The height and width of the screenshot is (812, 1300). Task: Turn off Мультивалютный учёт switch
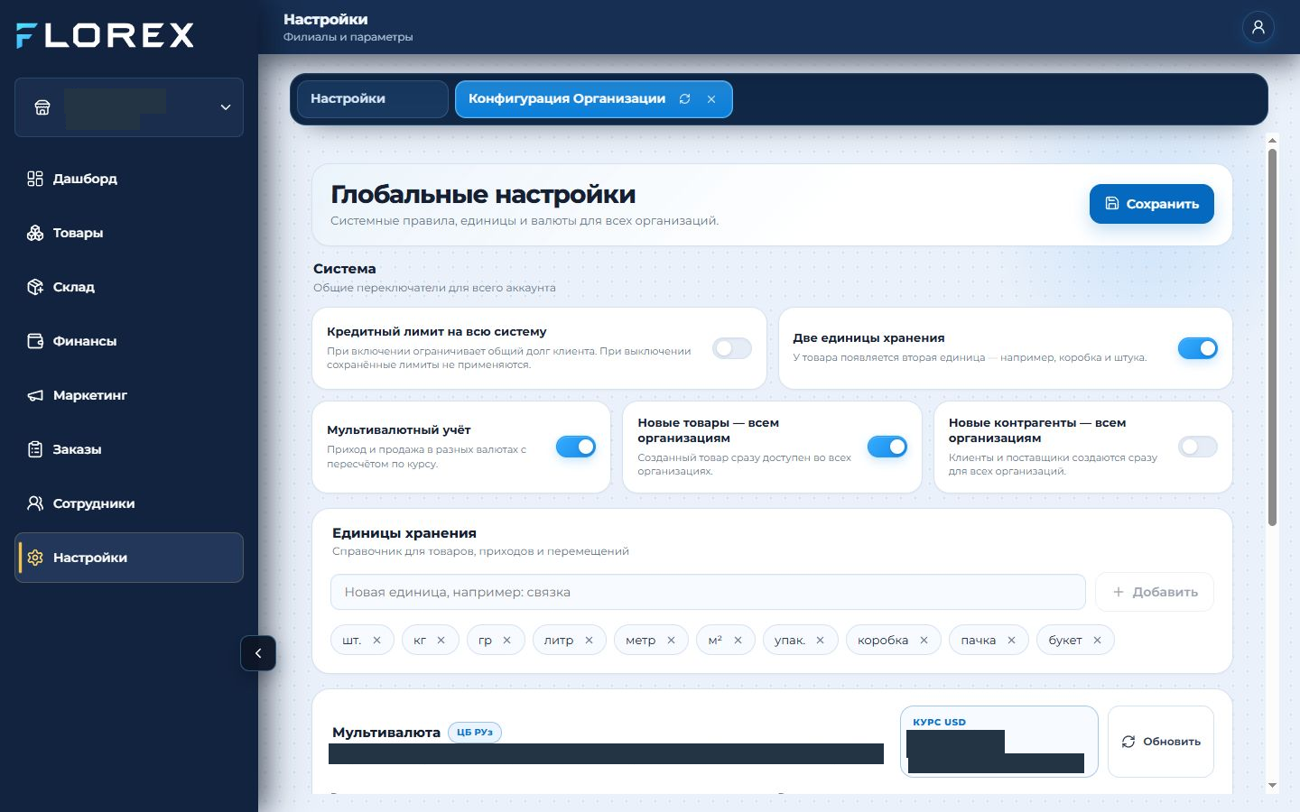(x=575, y=447)
